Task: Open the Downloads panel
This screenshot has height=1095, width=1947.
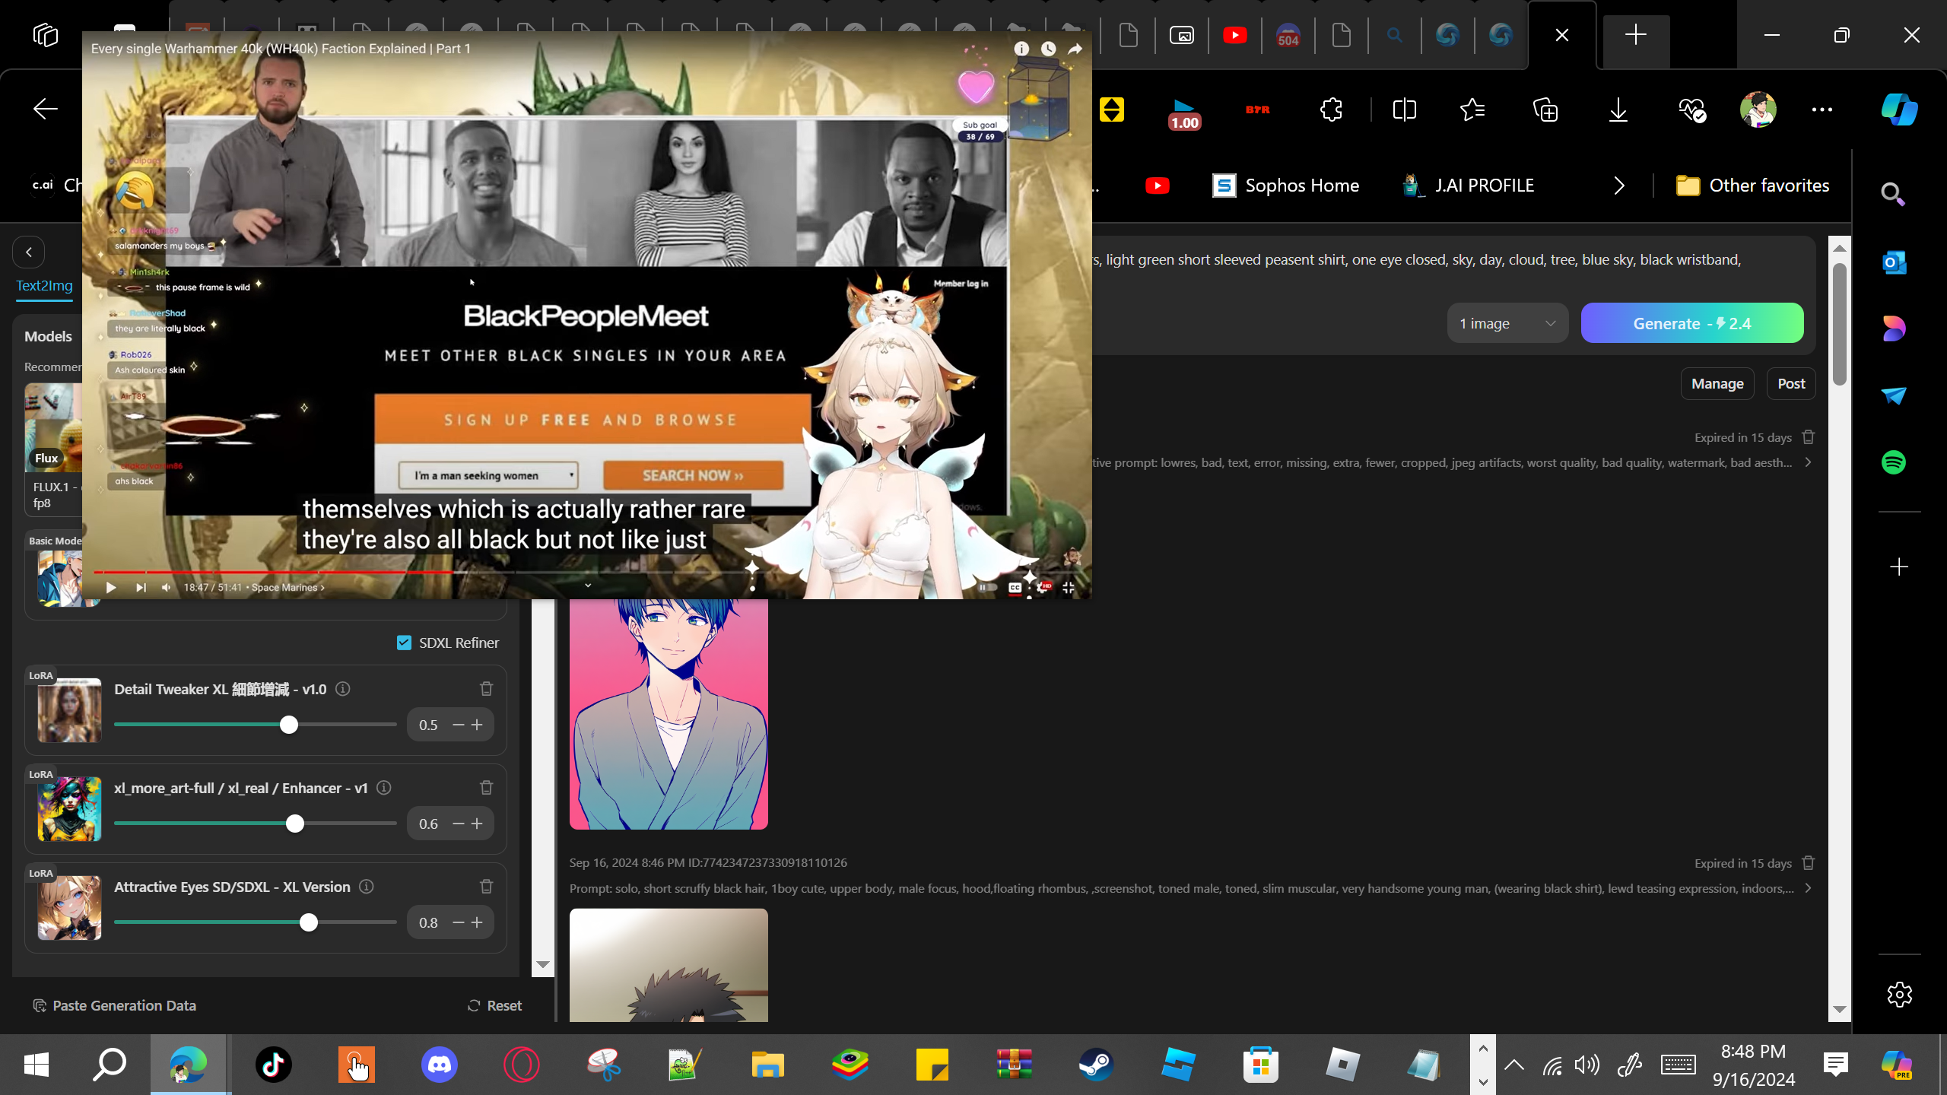Action: [1618, 109]
